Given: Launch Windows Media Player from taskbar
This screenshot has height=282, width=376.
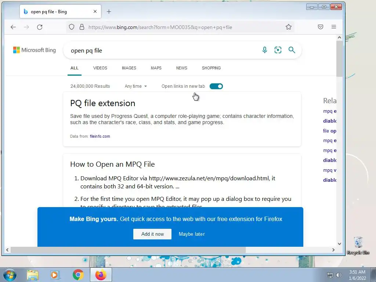Looking at the screenshot, I should [55, 275].
